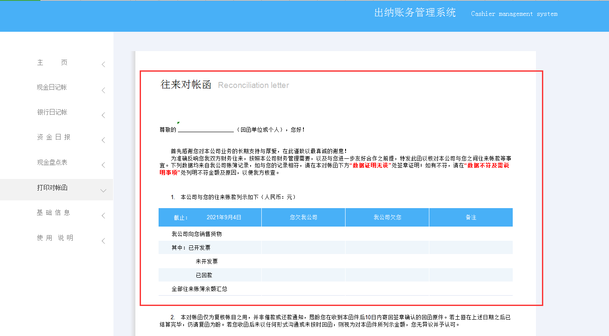The image size is (609, 336).
Task: Click the 备注 column header
Action: tap(471, 217)
